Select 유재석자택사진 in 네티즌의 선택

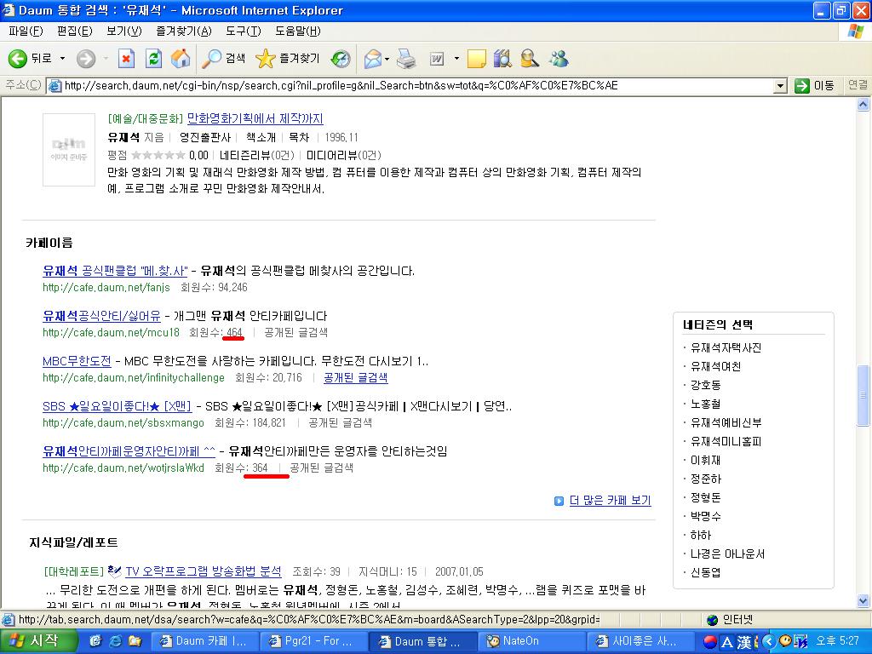(x=726, y=347)
